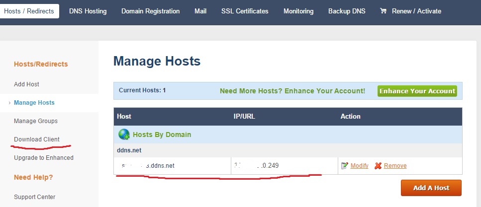Click Remove link for ddns.net host

(x=395, y=166)
